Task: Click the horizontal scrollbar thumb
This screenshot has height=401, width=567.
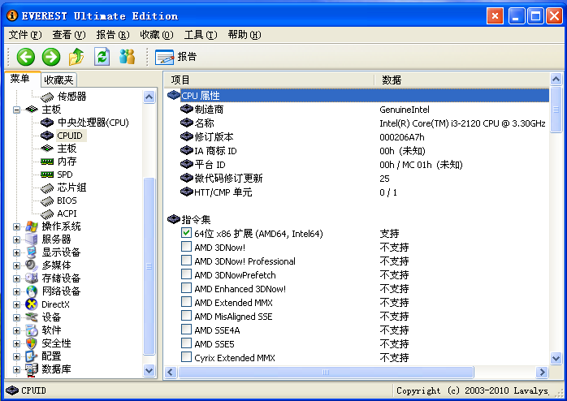Action: pos(326,372)
